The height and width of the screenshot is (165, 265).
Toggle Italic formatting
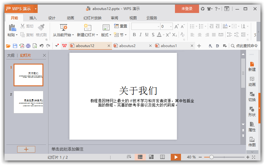click(x=140, y=34)
